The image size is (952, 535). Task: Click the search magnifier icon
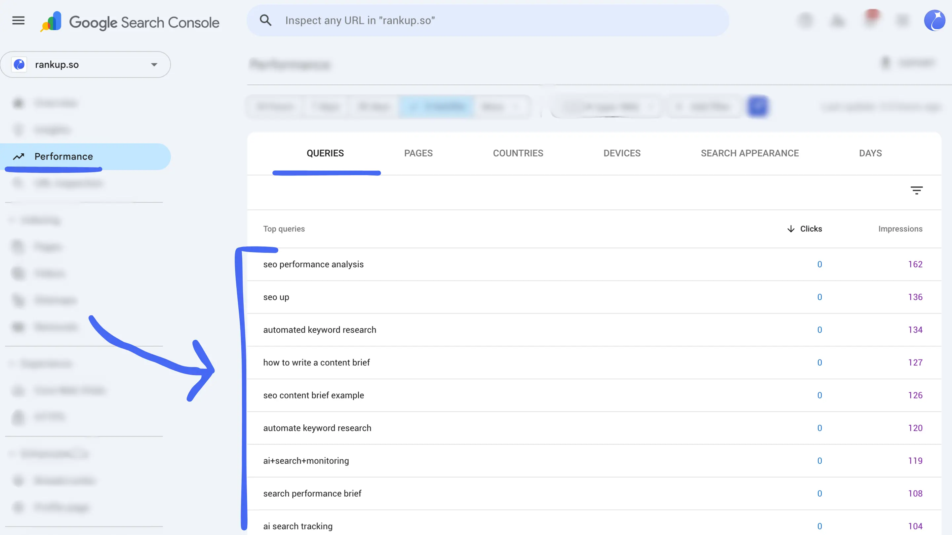tap(265, 20)
